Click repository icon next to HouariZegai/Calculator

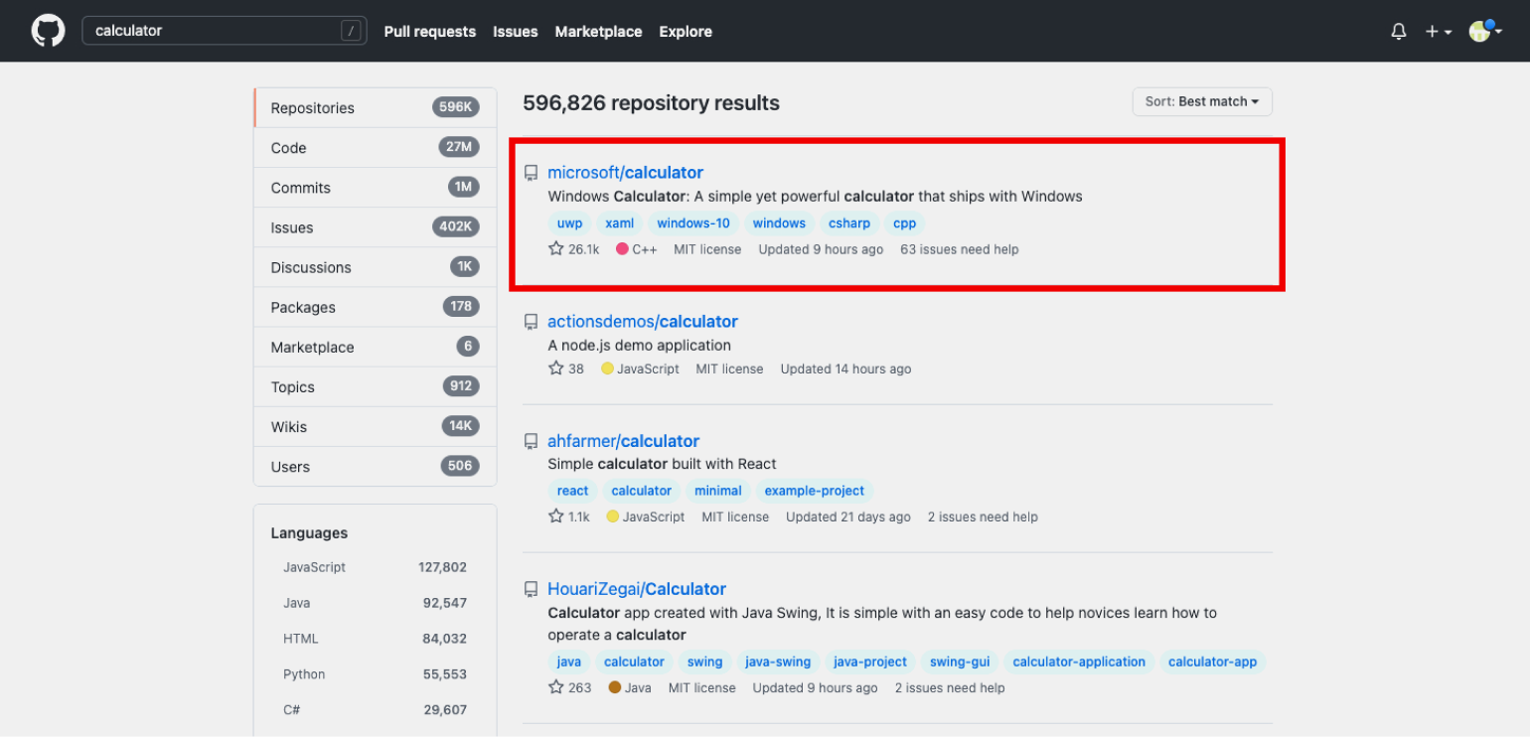coord(532,589)
